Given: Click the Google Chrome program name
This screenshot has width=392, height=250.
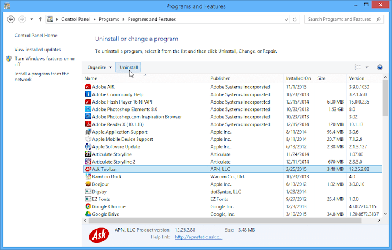Looking at the screenshot, I should click(x=109, y=206).
